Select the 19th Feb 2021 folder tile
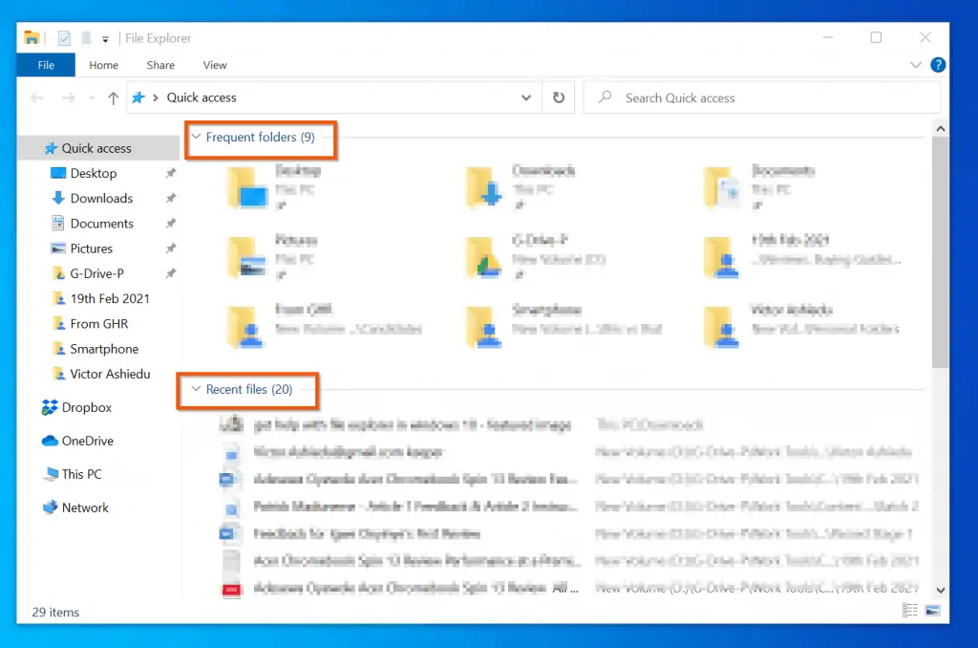 [803, 256]
